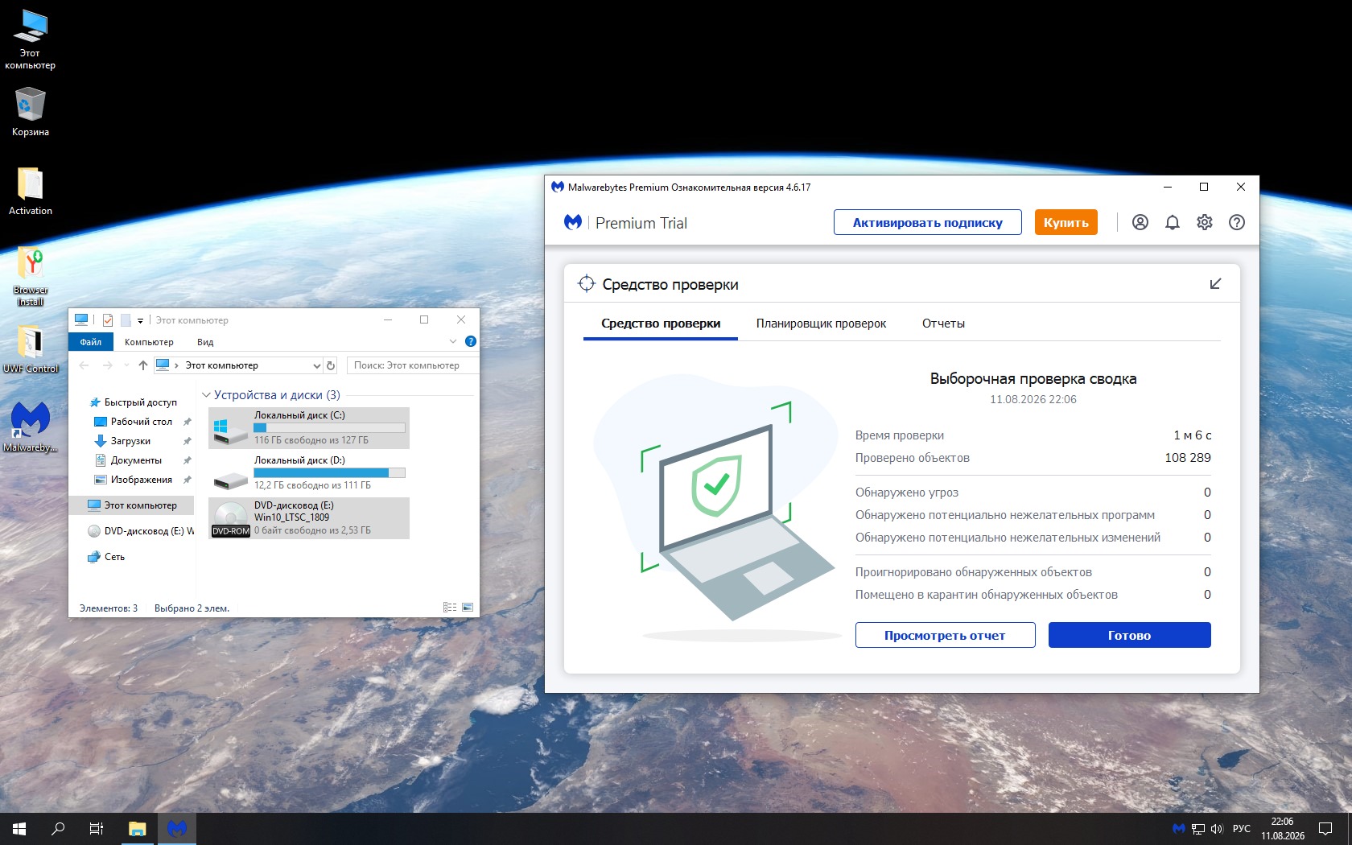Open taskbar search
The height and width of the screenshot is (845, 1352).
coord(58,829)
